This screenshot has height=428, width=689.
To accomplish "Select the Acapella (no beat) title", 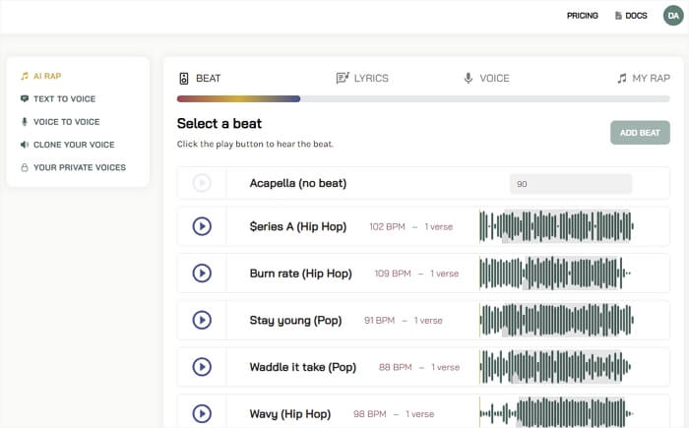I will [x=298, y=183].
